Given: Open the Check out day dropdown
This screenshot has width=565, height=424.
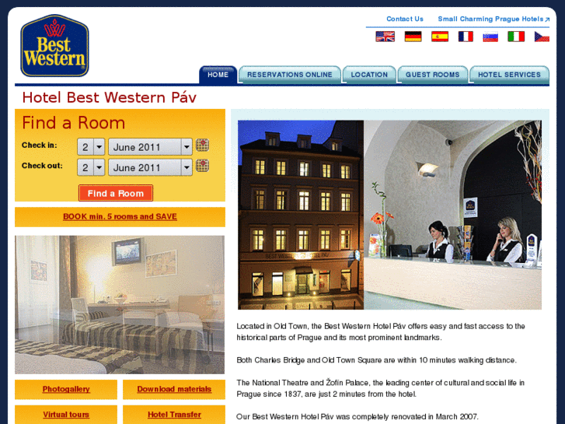Looking at the screenshot, I should (91, 167).
